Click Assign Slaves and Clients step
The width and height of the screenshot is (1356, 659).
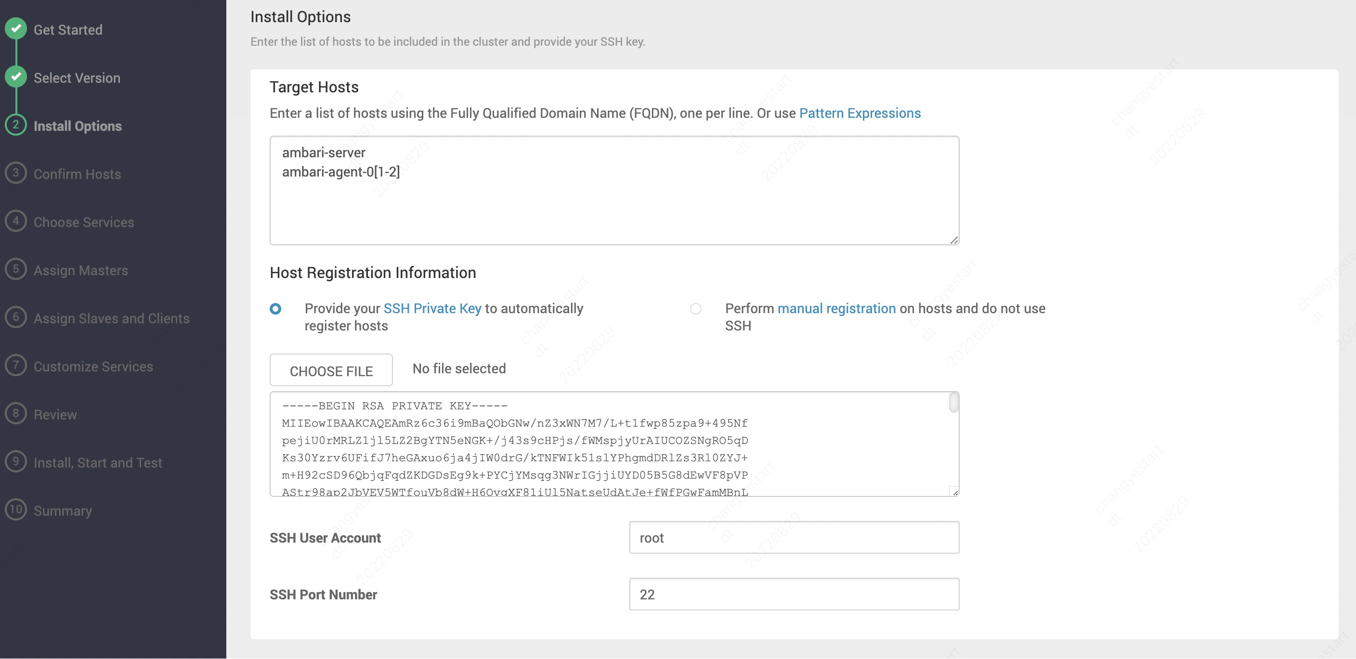pos(111,318)
